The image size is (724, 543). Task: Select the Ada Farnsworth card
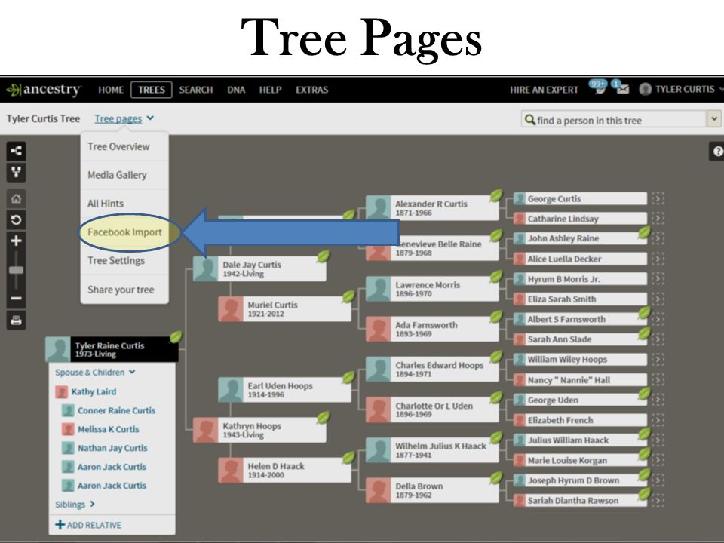click(x=432, y=329)
